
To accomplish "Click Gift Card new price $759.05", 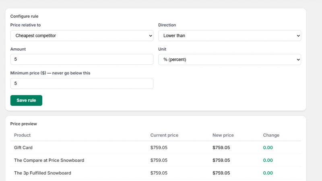I will [221, 148].
